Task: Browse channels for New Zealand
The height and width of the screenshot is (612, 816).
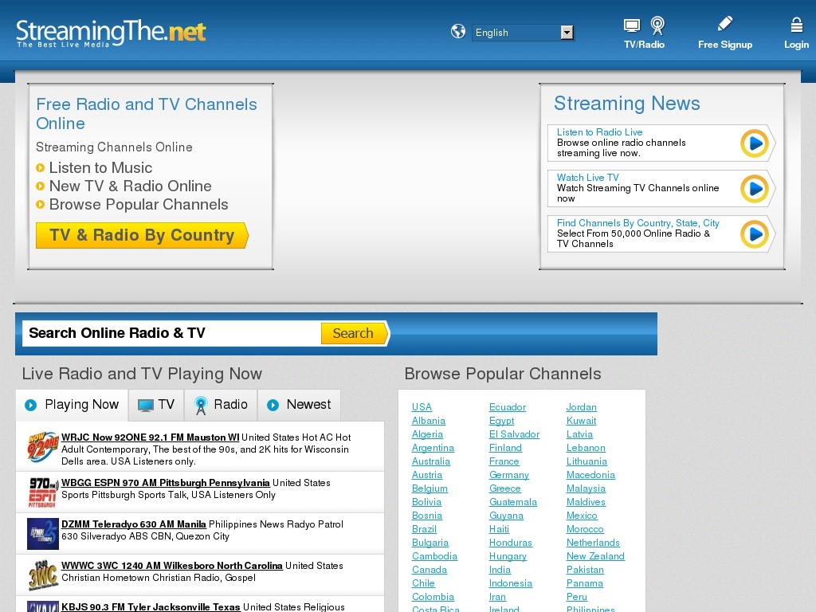Action: pos(595,555)
